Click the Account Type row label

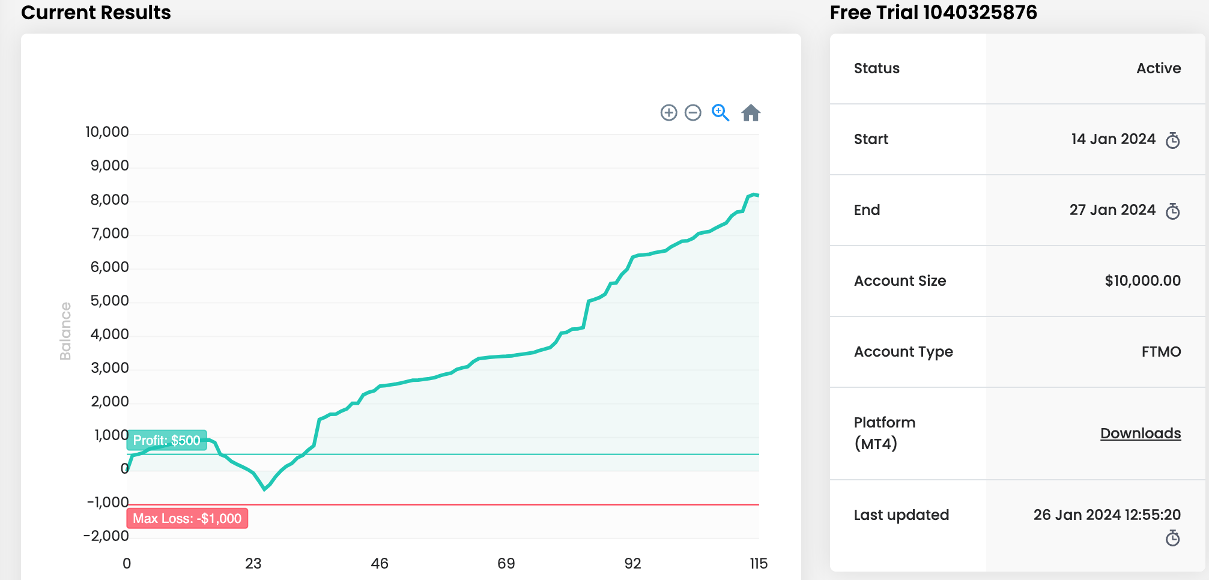(x=903, y=352)
